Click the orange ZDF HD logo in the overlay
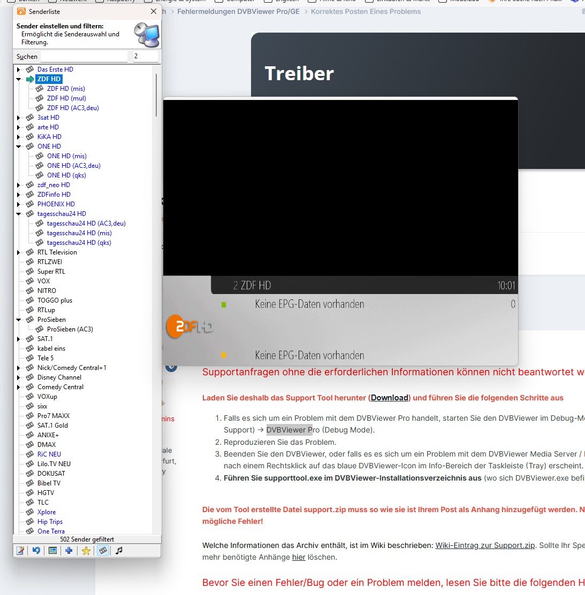The width and height of the screenshot is (585, 595). (189, 326)
